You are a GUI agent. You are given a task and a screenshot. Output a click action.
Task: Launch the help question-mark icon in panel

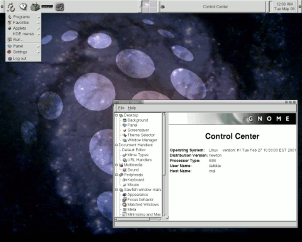point(23,7)
